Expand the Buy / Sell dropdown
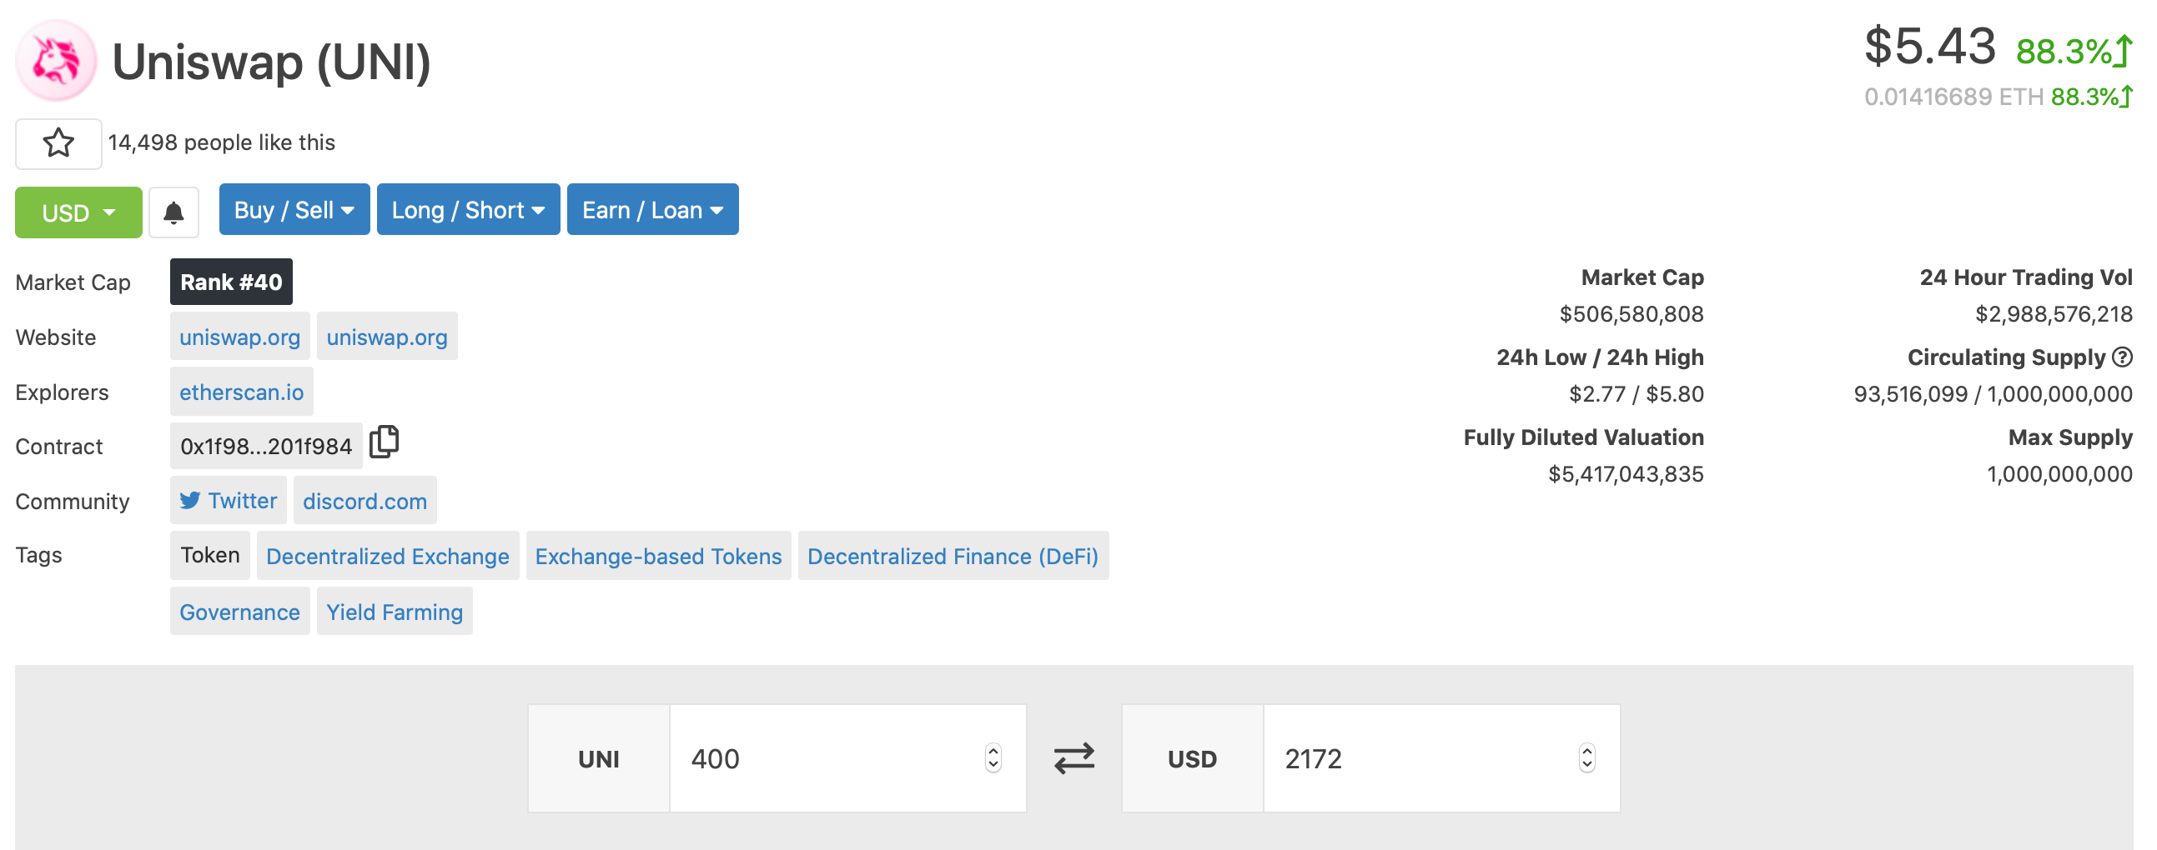 click(x=294, y=209)
